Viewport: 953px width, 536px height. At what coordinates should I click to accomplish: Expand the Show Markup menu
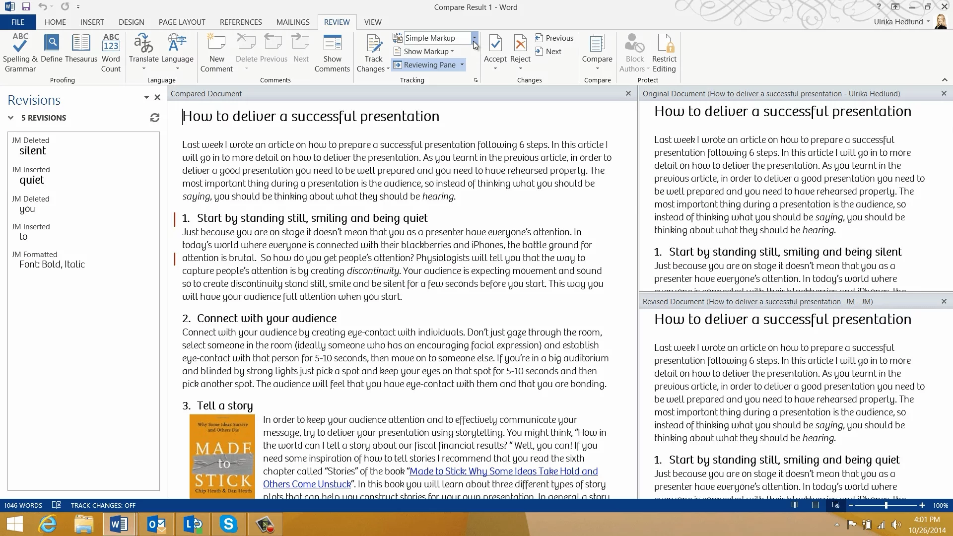coord(426,52)
